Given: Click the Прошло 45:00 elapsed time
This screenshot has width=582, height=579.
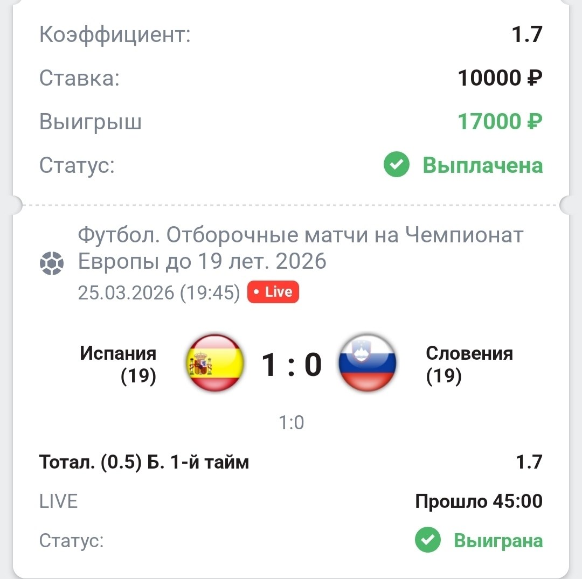Looking at the screenshot, I should click(479, 501).
